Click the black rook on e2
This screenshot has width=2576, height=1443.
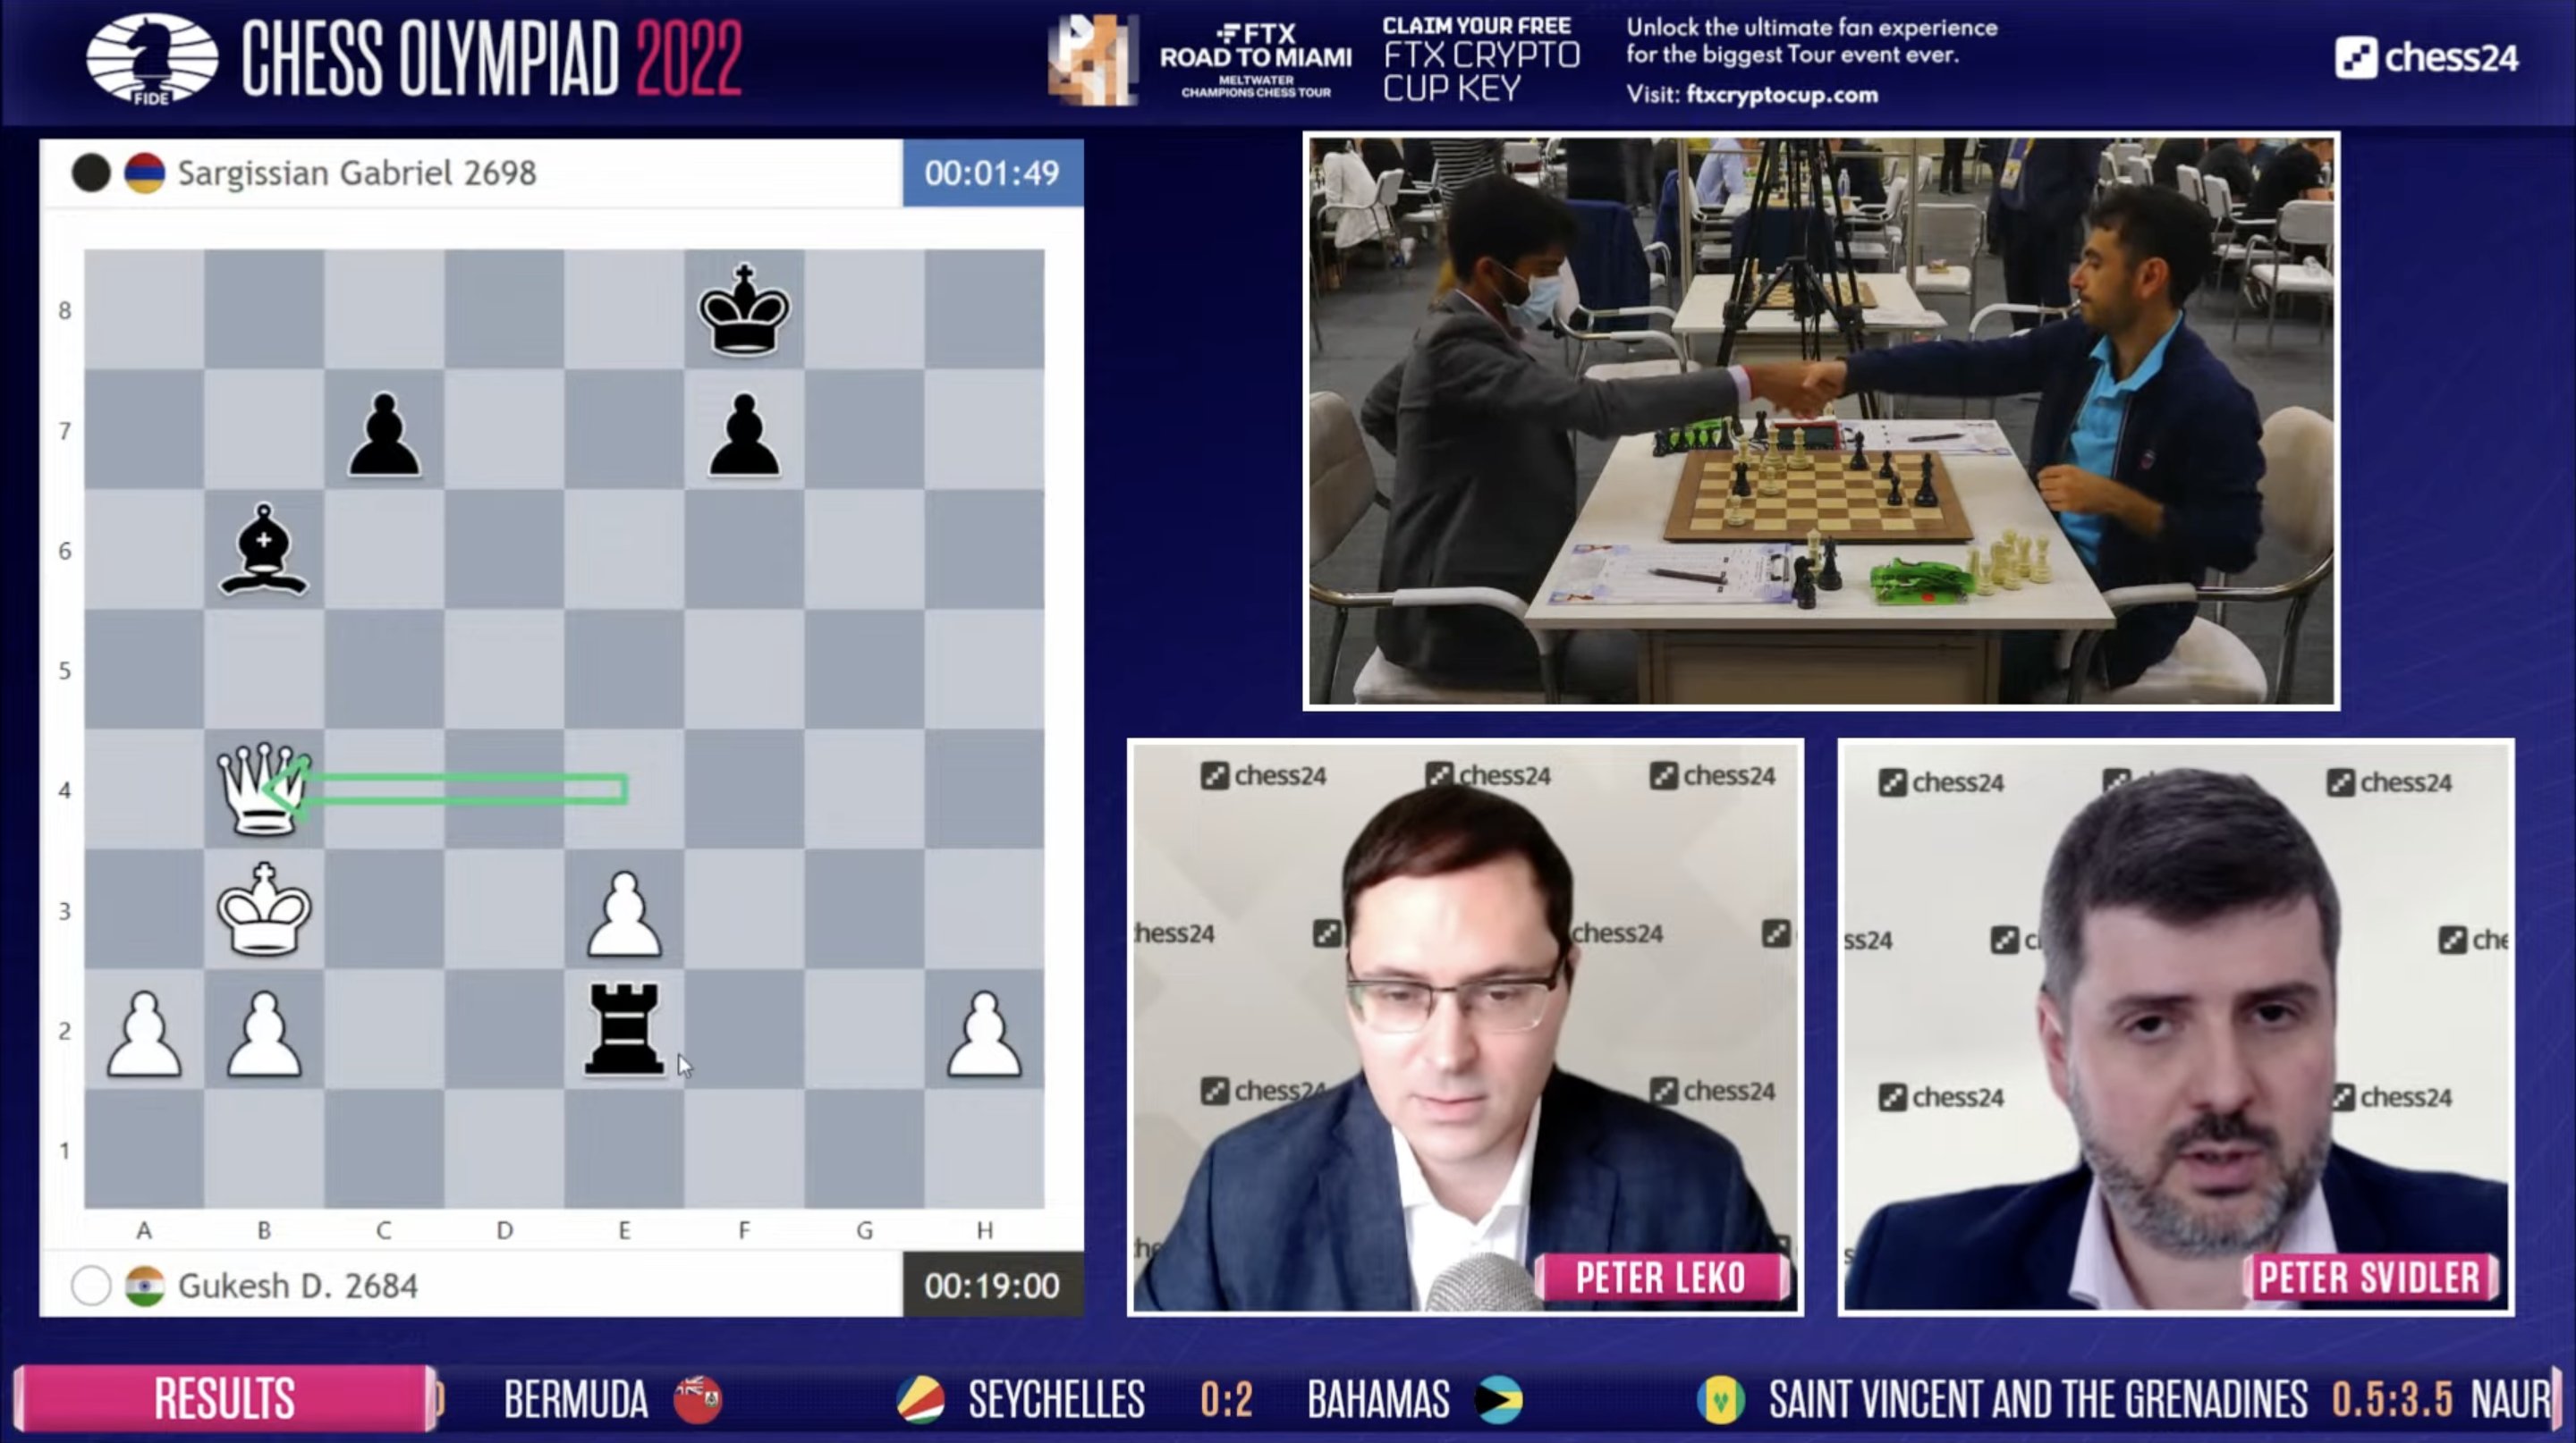pos(624,1029)
